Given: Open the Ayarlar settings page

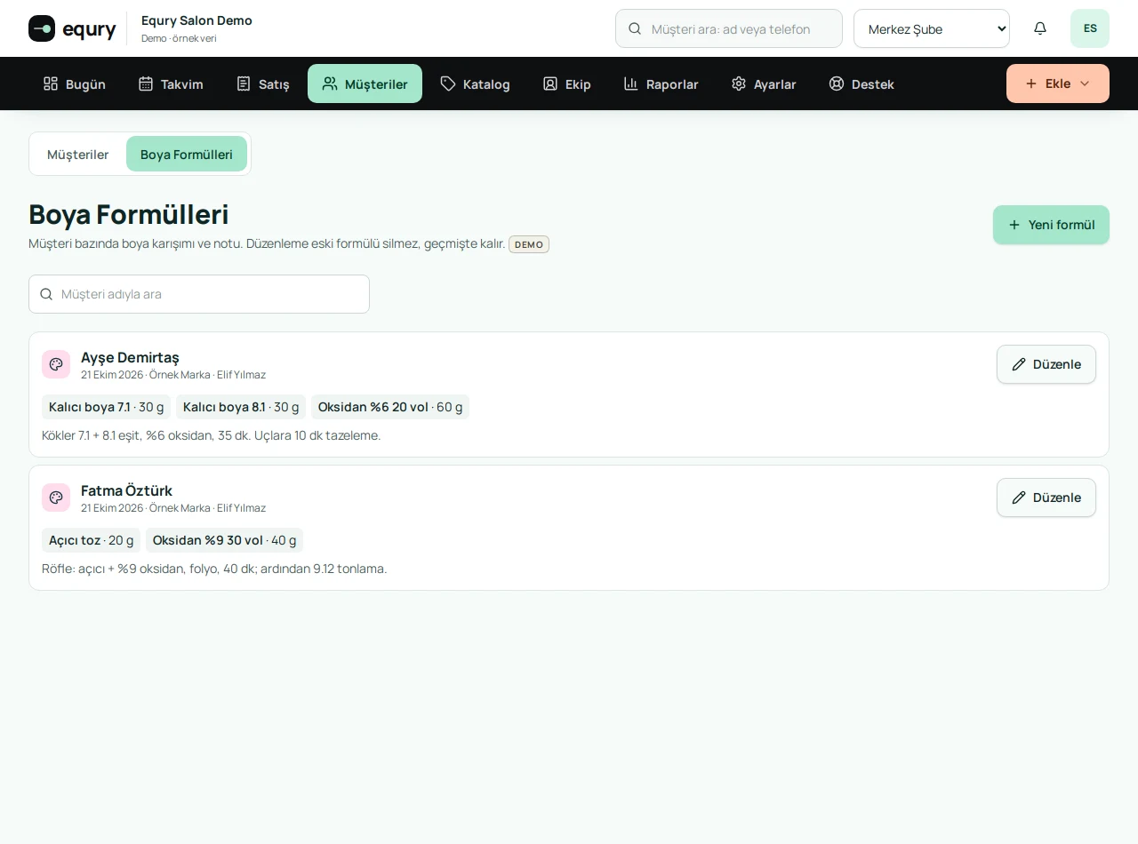Looking at the screenshot, I should coord(764,84).
